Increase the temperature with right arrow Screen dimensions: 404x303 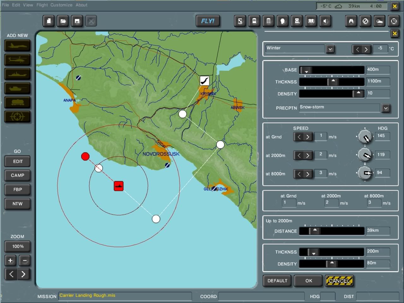(366, 49)
